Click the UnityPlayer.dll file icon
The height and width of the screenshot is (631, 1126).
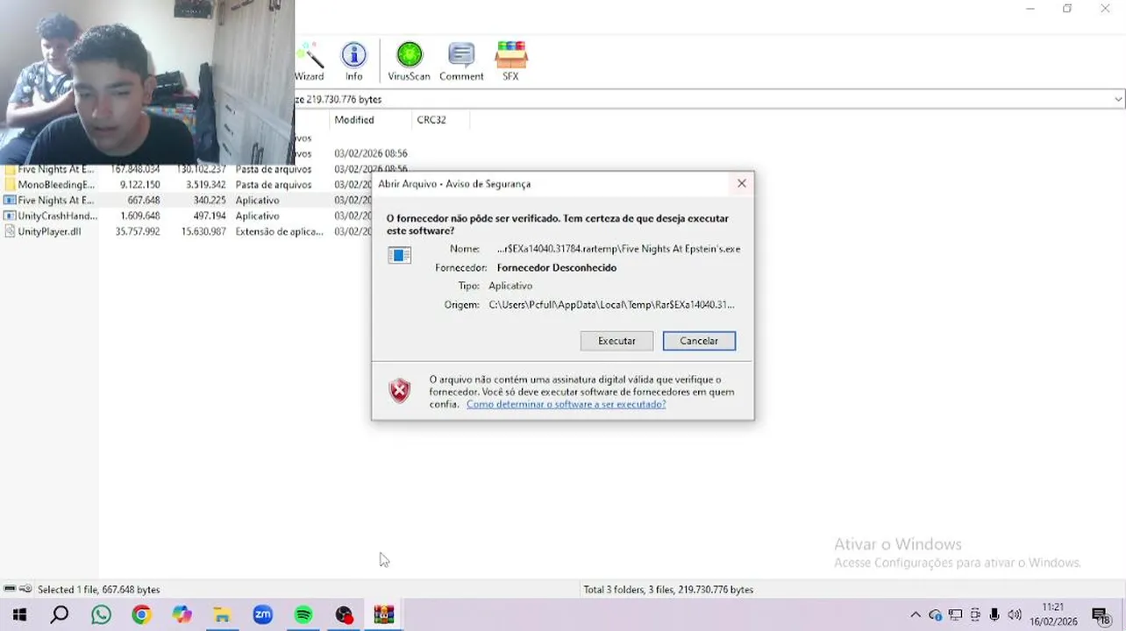[10, 231]
